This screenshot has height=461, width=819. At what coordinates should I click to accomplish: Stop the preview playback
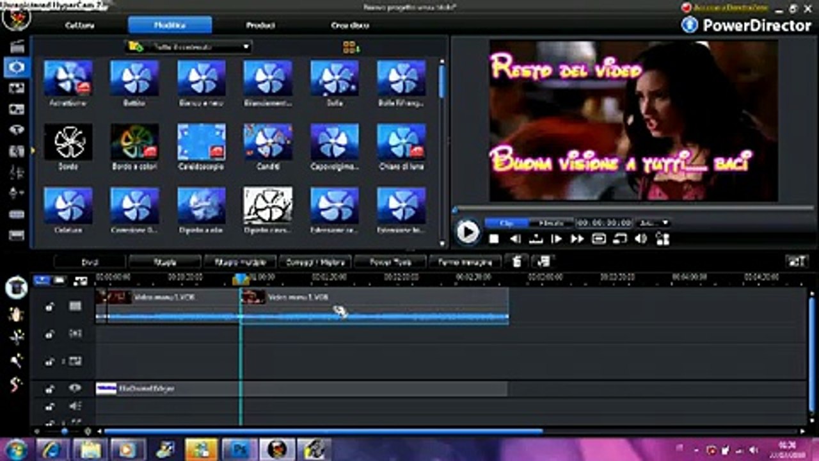494,239
